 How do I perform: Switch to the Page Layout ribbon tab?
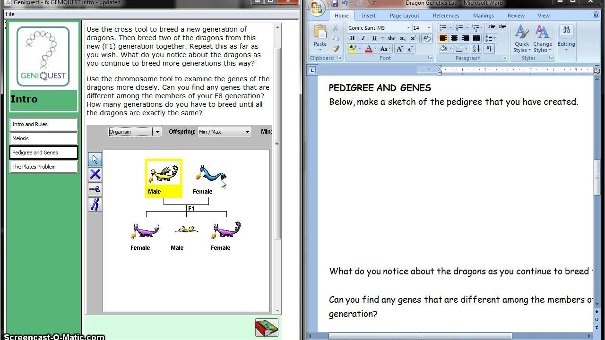coord(404,16)
